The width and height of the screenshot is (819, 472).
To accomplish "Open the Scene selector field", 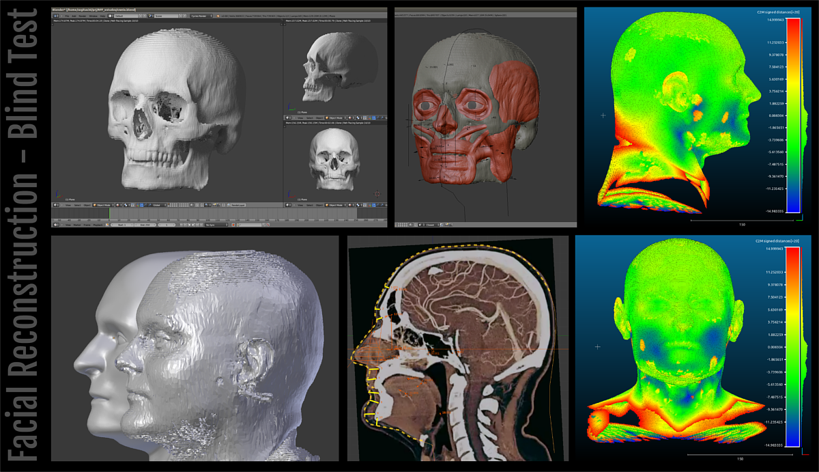I will click(167, 16).
